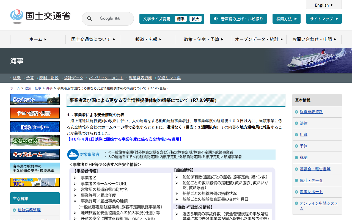352x220 pixels.
Task: Open the サイトマップ button
Action: point(324,19)
